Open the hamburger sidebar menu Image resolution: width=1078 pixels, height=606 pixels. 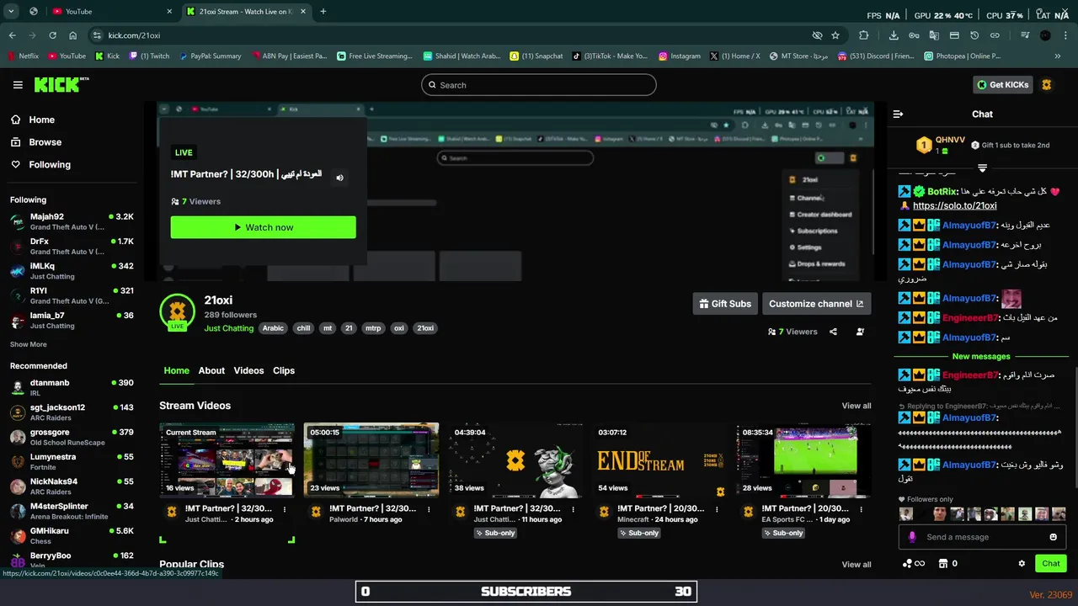[18, 85]
